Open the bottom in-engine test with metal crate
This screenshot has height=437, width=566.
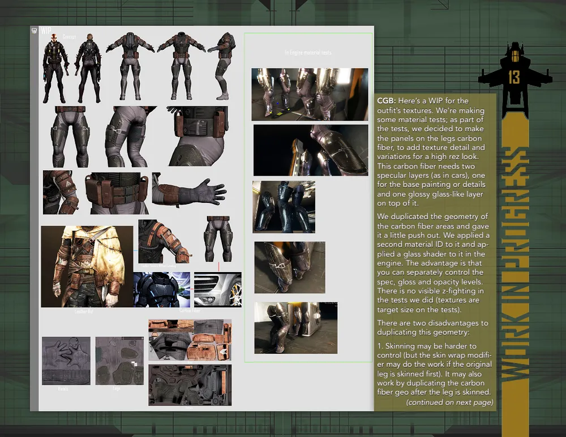coord(295,327)
